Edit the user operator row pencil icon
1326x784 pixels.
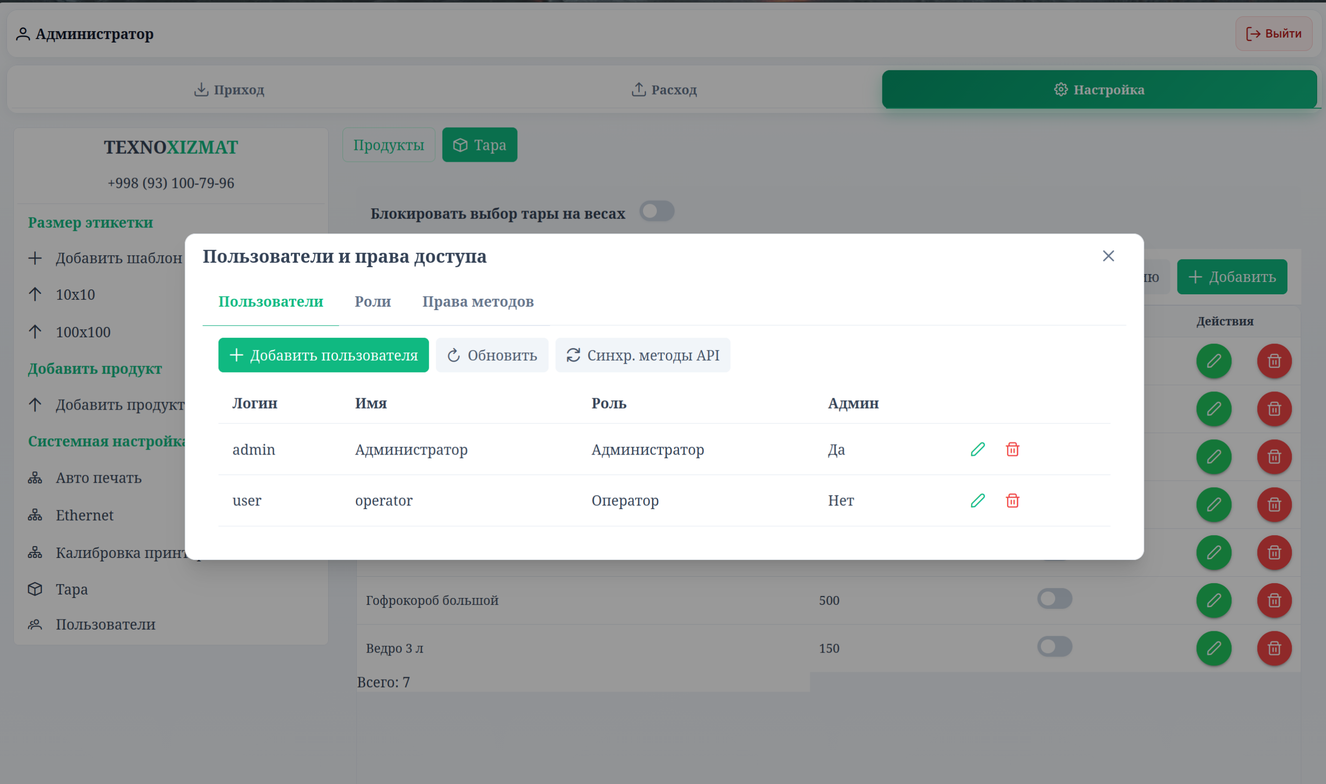(978, 501)
